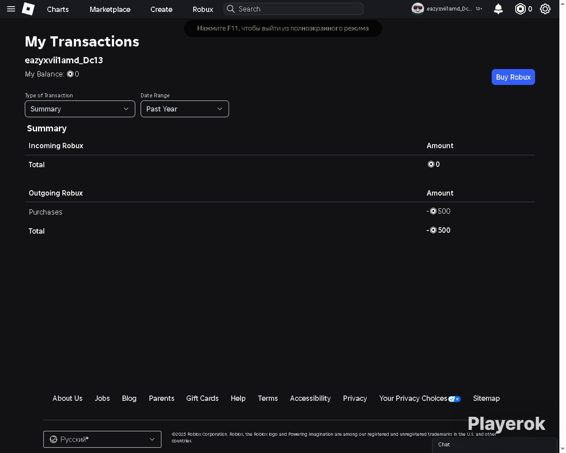Expand the Русский language dropdown

tap(102, 439)
